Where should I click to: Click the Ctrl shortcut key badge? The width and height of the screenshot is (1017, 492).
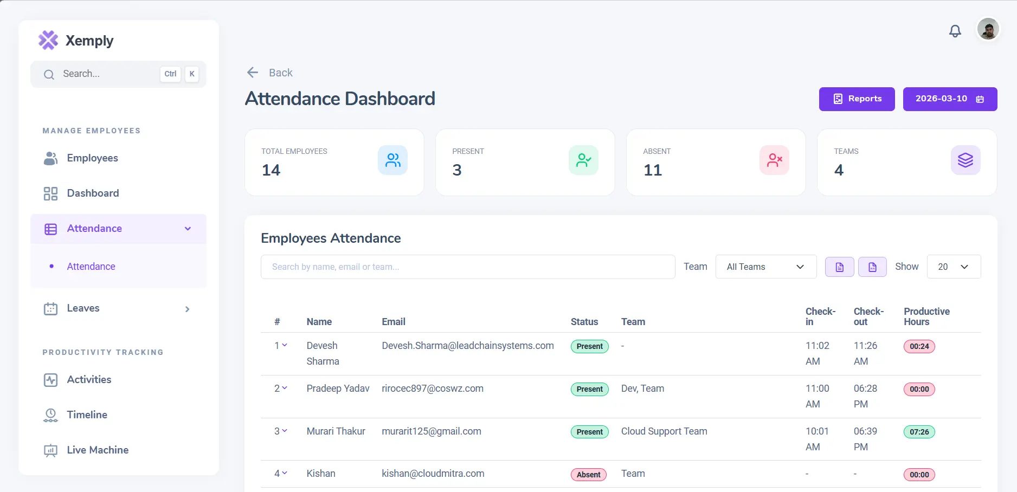click(x=170, y=74)
